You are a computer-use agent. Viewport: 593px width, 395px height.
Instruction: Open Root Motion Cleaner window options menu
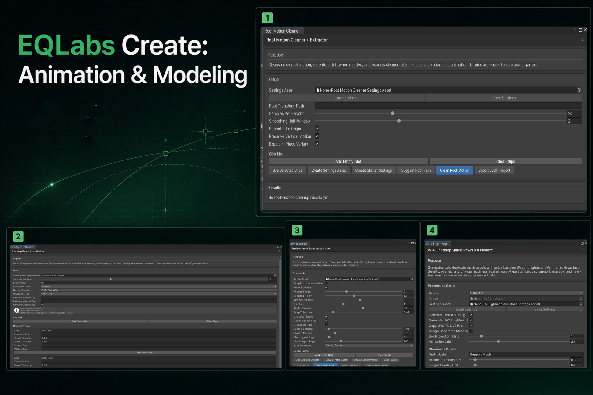575,30
